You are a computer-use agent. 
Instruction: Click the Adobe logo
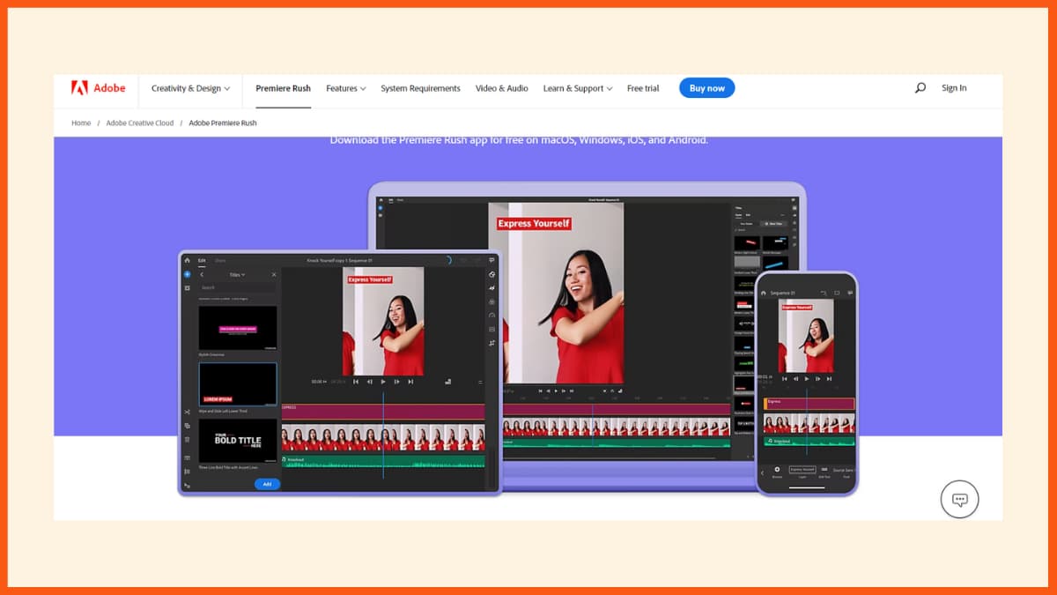(97, 87)
